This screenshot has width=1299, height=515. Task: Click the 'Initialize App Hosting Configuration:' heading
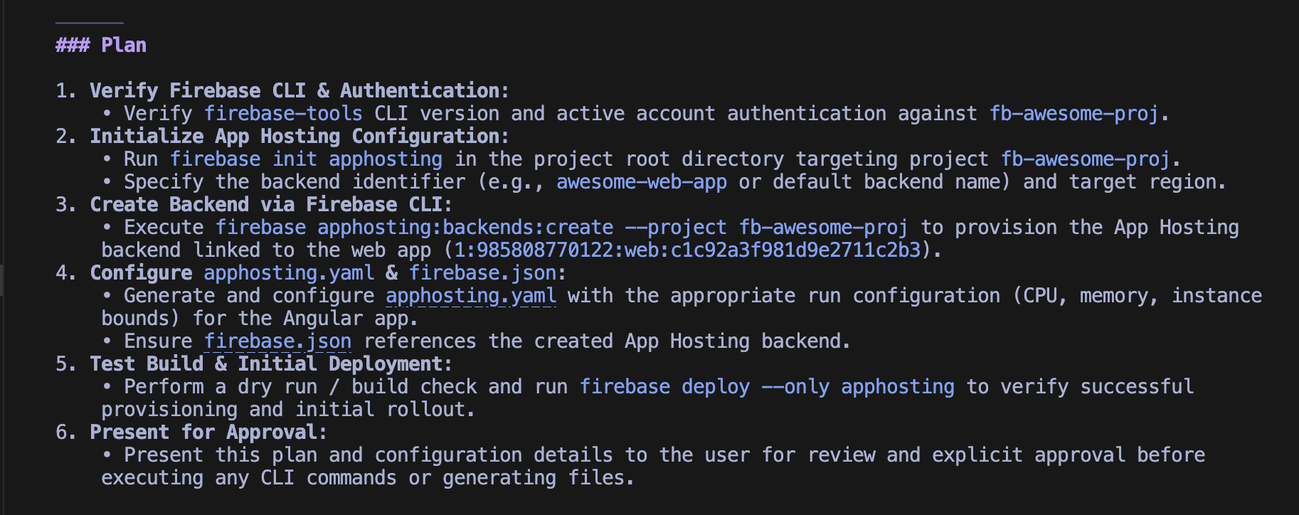click(299, 137)
